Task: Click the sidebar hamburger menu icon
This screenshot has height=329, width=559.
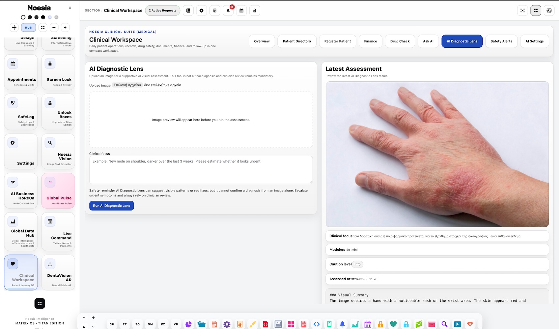Action: coord(70,8)
